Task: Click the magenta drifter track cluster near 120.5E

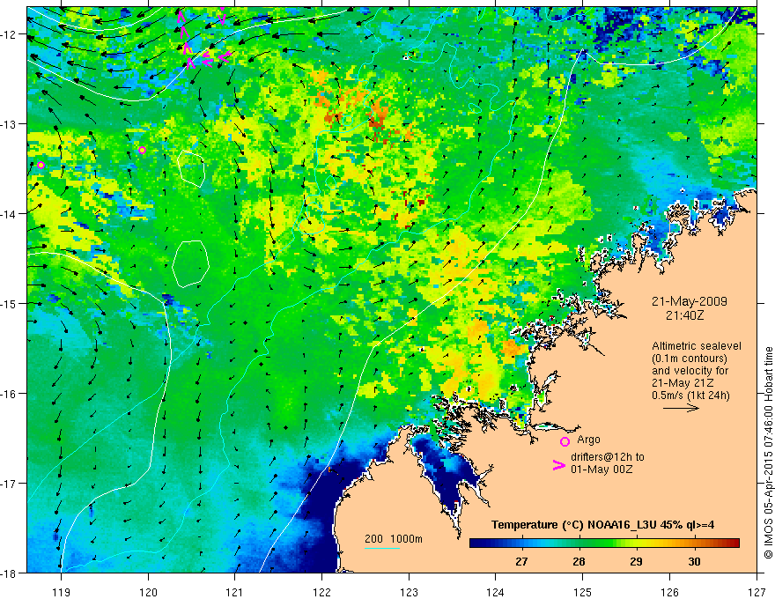Action: pyautogui.click(x=203, y=40)
